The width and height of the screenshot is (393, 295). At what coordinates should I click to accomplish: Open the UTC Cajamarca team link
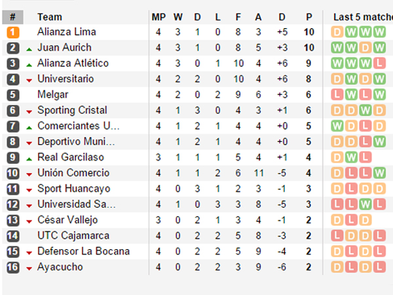point(73,235)
